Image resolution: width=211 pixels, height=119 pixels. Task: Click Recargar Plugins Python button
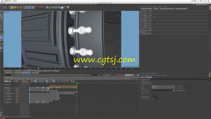tap(181, 9)
